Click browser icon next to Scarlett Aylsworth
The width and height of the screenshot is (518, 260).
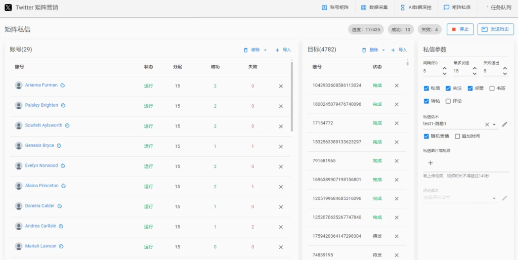click(67, 125)
